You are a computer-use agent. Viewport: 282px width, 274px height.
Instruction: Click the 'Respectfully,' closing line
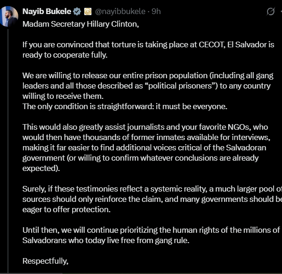point(45,260)
